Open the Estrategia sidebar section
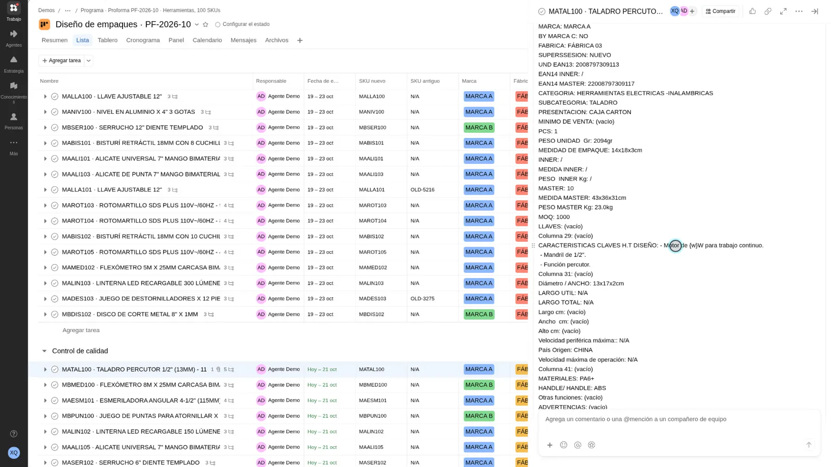Viewport: 831px width, 467px height. [x=14, y=64]
